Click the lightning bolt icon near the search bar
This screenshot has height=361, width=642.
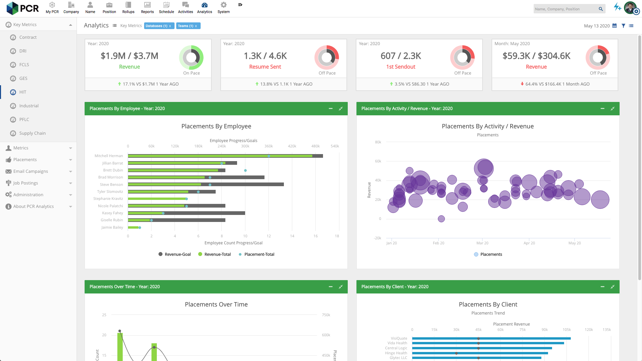tap(617, 7)
